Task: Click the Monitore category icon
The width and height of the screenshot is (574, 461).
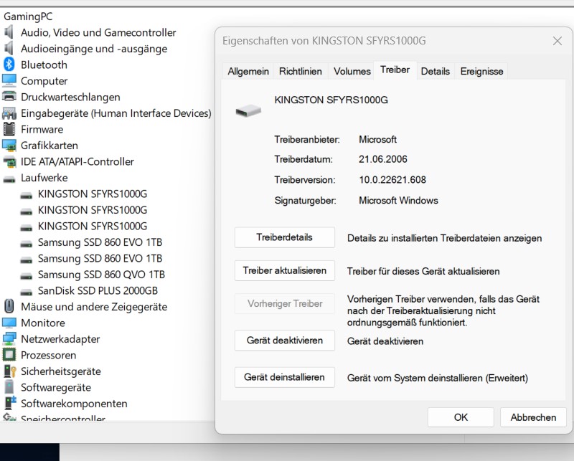Action: coord(9,323)
